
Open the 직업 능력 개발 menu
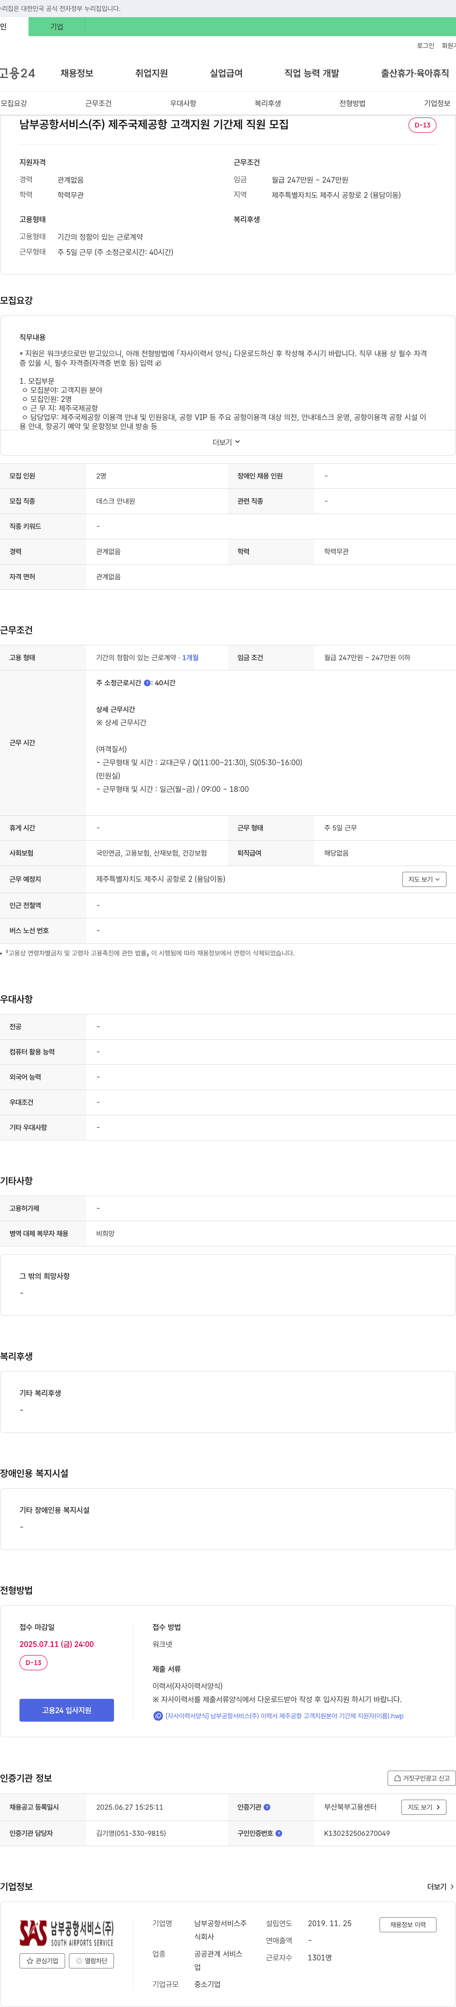click(x=312, y=73)
